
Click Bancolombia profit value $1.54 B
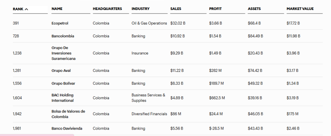click(215, 36)
